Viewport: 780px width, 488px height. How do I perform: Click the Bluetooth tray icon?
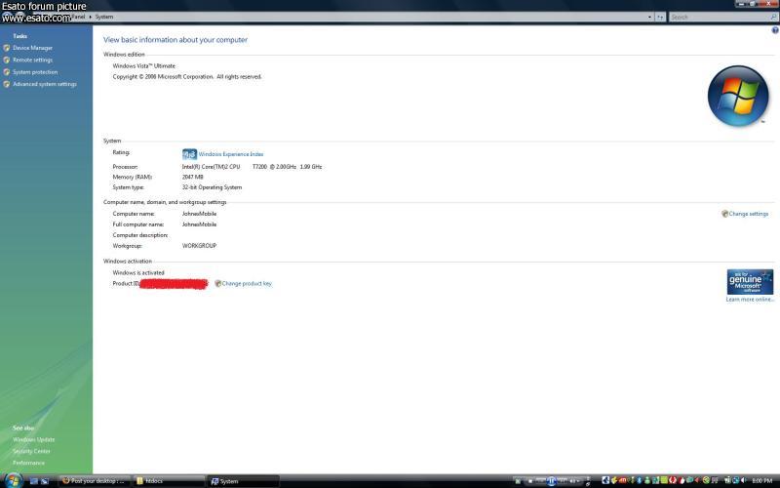point(640,480)
